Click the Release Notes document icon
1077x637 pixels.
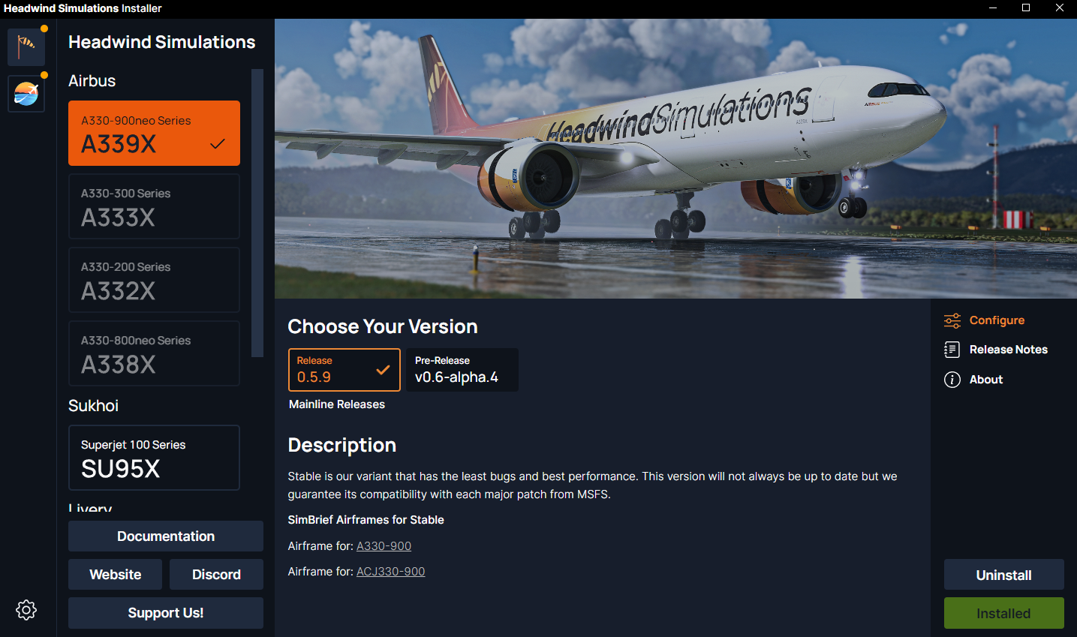[952, 350]
